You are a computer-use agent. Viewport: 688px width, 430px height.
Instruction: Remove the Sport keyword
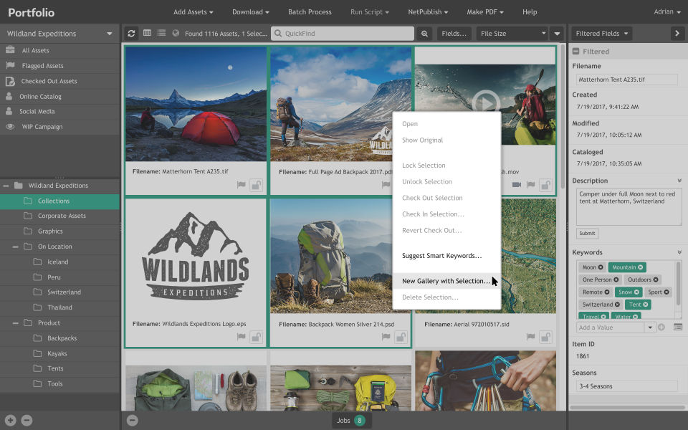pyautogui.click(x=666, y=292)
